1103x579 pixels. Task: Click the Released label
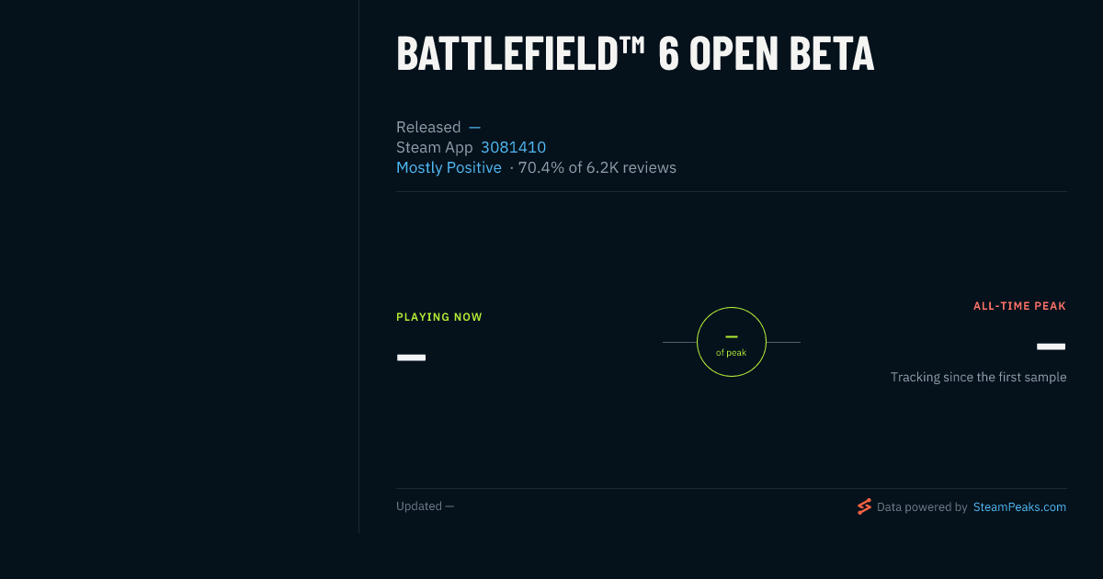point(428,127)
